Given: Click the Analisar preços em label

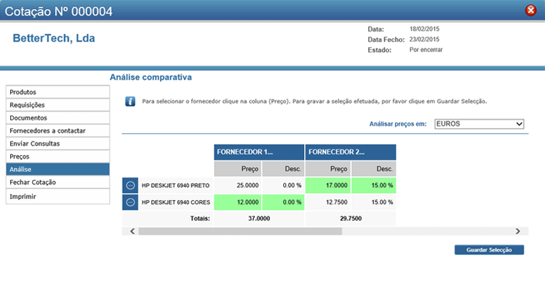Looking at the screenshot, I should (398, 124).
